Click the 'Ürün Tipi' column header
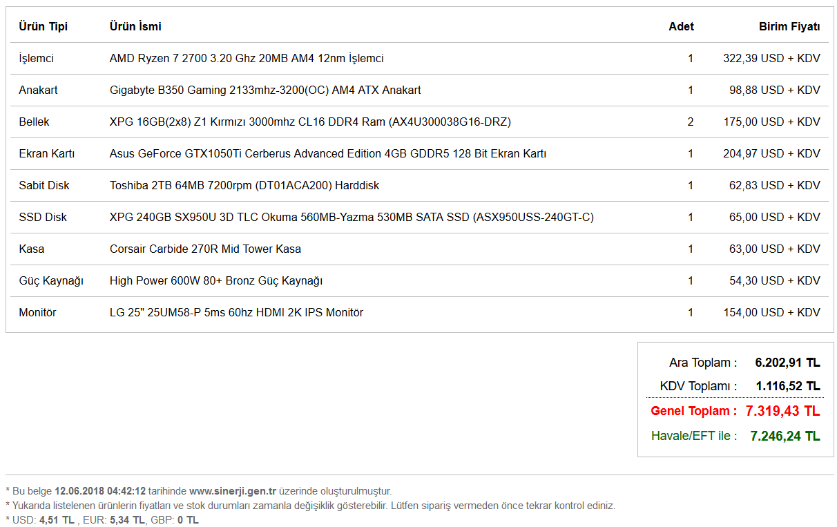 pos(43,26)
